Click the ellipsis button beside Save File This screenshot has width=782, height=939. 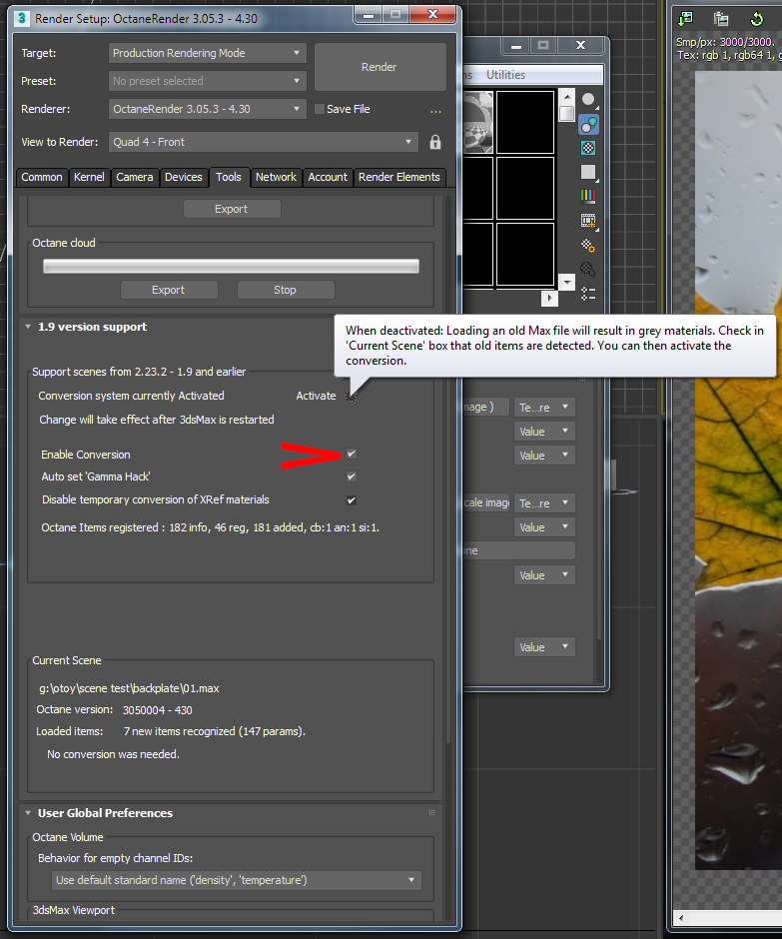(435, 110)
